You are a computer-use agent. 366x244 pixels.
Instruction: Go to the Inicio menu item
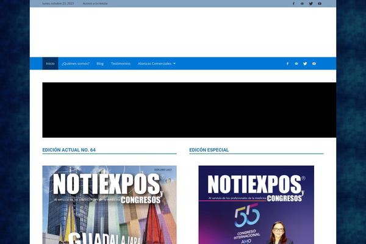point(50,63)
